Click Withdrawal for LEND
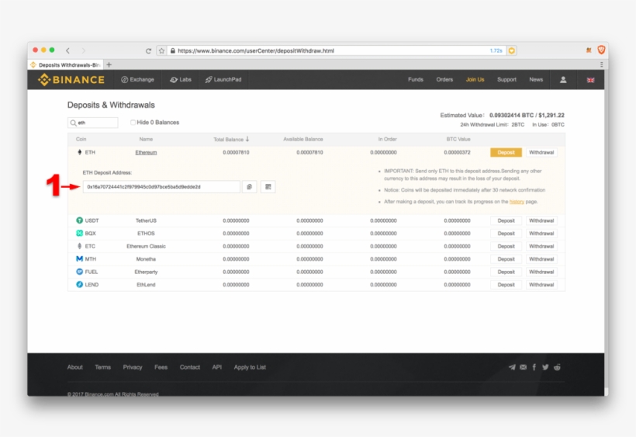 [541, 285]
